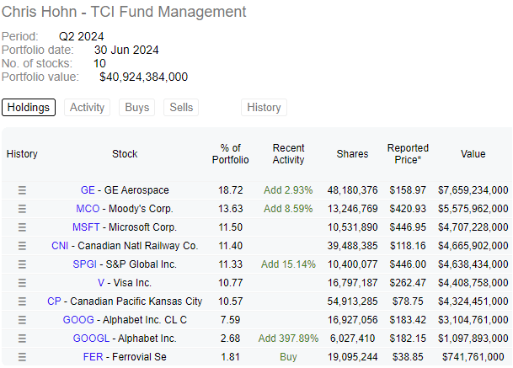Open history icon for GOOGL Alphabet row
Viewport: 513px width, 368px height.
pyautogui.click(x=22, y=339)
